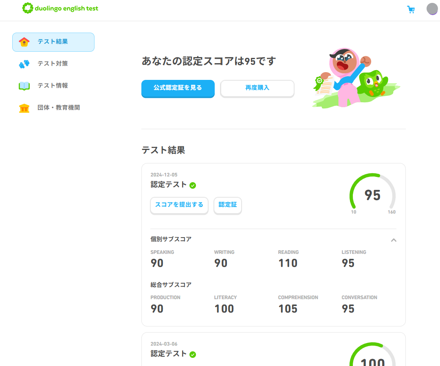This screenshot has width=440, height=366.
Task: Click the 公式認定証を見る button
Action: [x=178, y=88]
